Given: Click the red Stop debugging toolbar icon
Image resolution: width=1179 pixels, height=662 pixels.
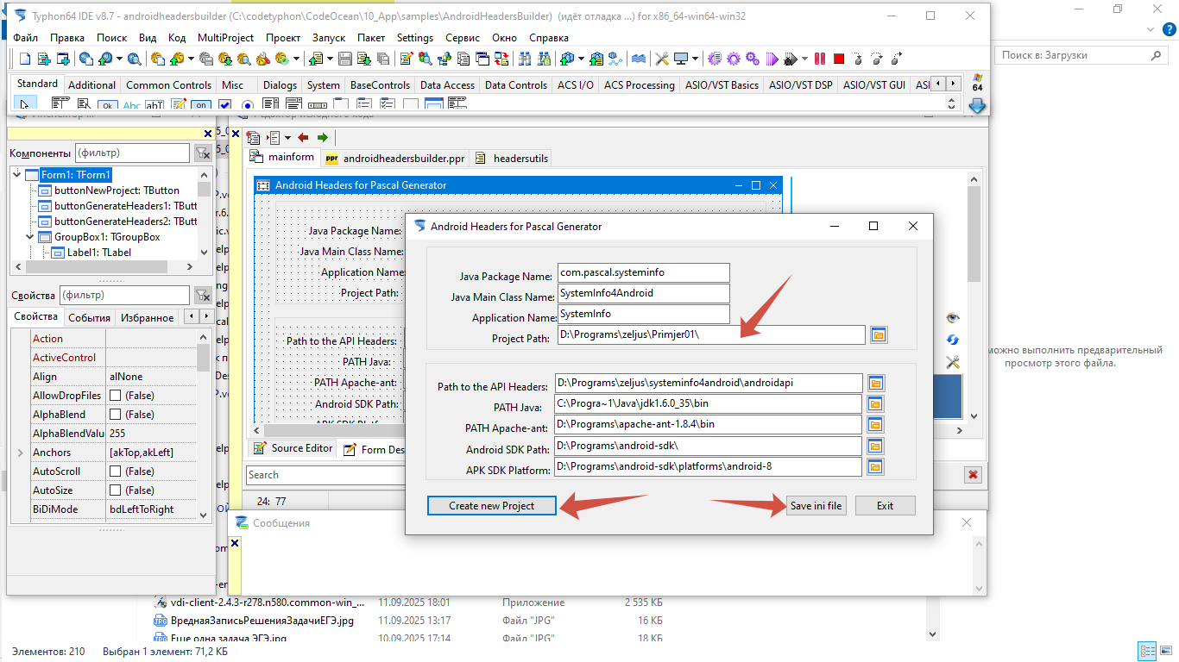Looking at the screenshot, I should pos(838,59).
